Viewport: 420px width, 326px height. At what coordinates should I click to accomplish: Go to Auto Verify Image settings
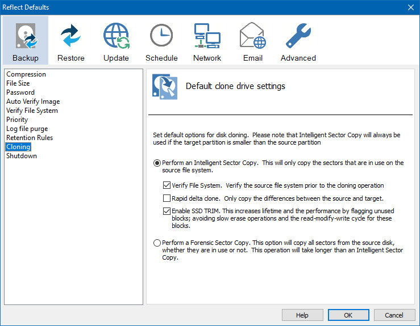33,101
